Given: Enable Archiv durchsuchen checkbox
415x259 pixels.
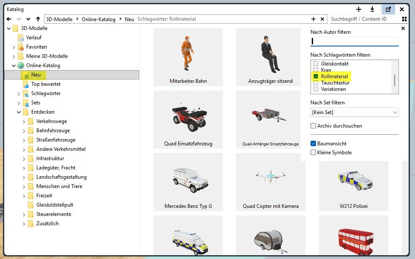Looking at the screenshot, I should pos(313,126).
